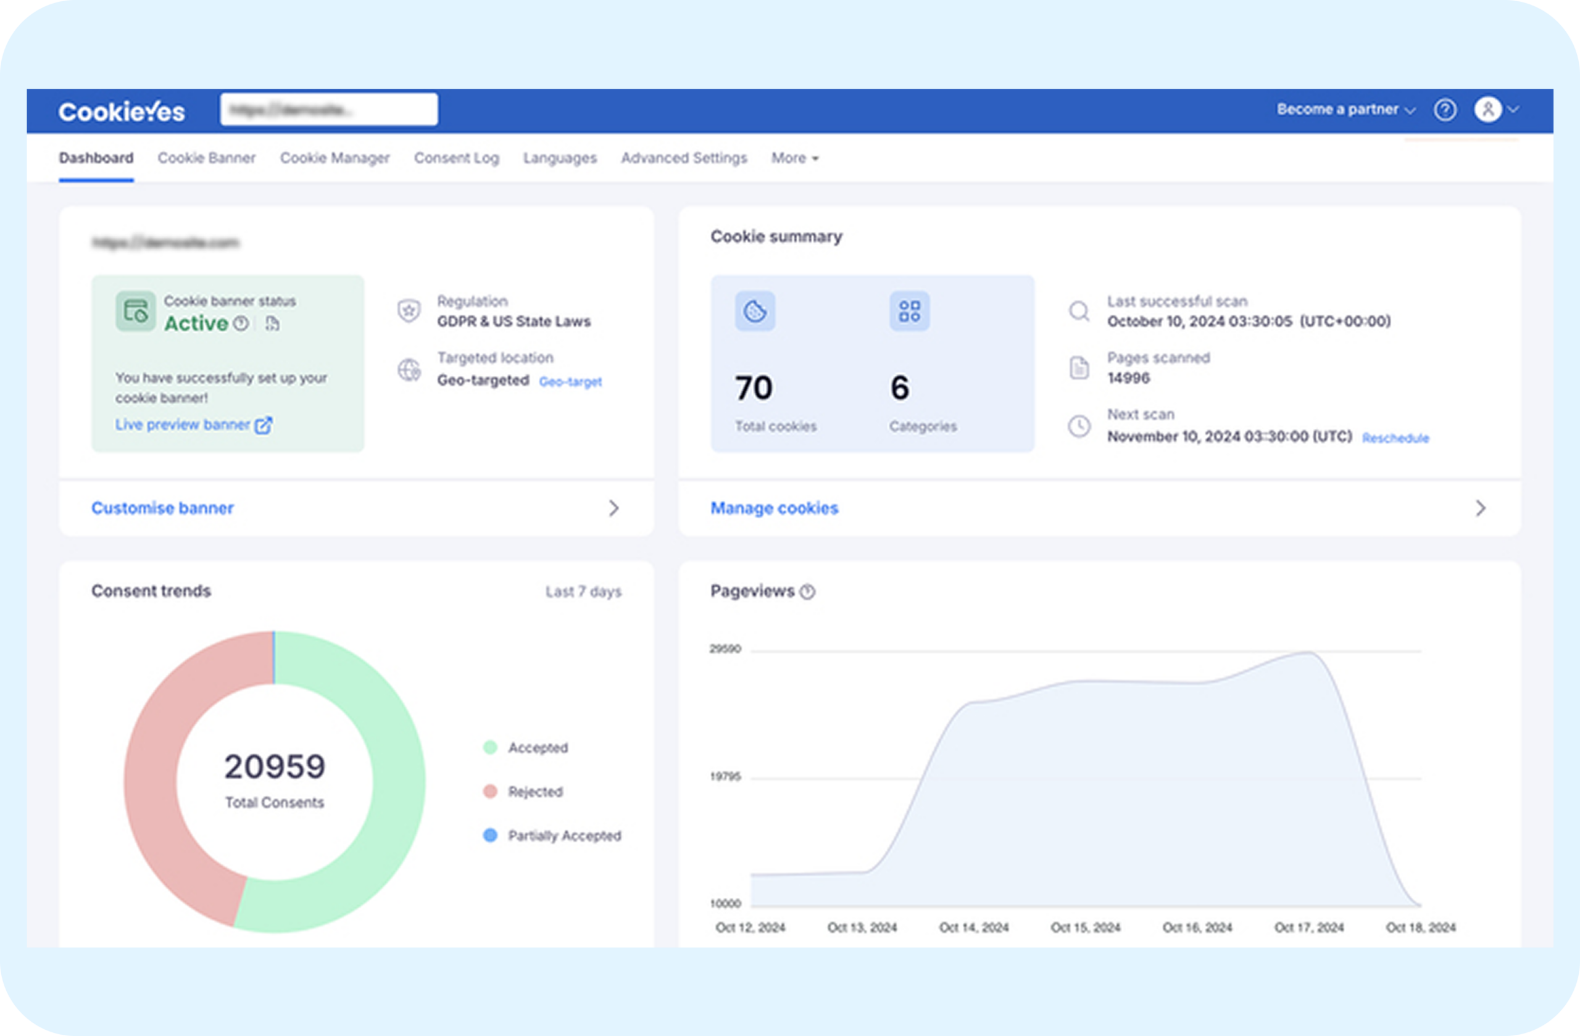Click the Targeted location globe icon

(409, 370)
